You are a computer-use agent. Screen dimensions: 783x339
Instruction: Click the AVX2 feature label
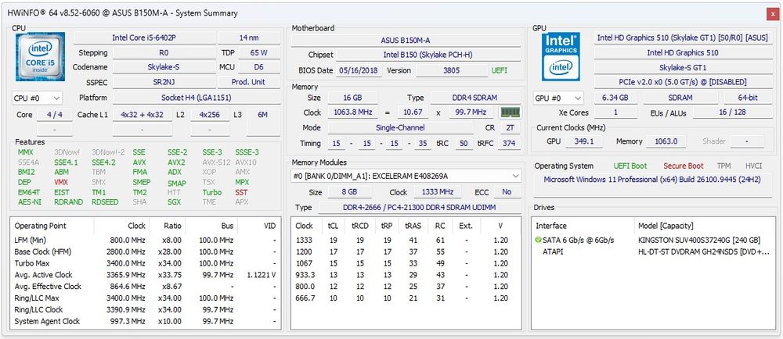pyautogui.click(x=176, y=162)
